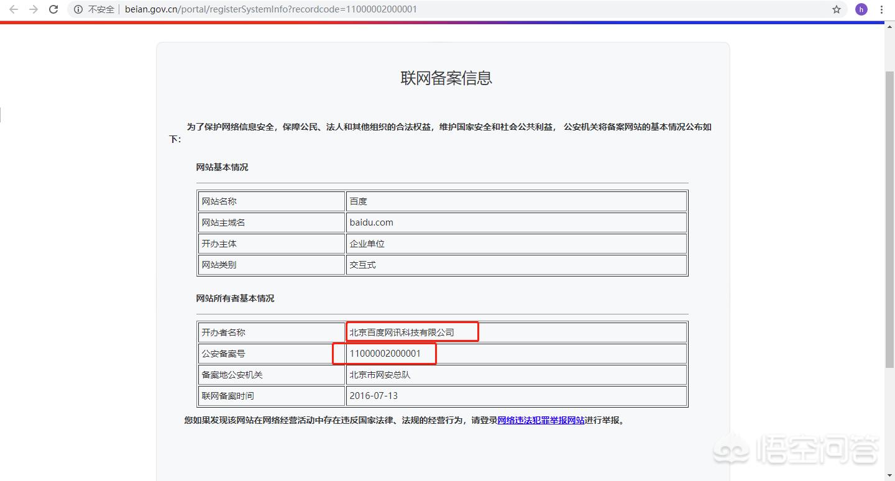Open the site info icon beside 不安全
Viewport: 895px width, 481px height.
click(78, 9)
